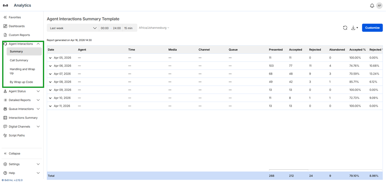Click the Agent column header
The height and width of the screenshot is (183, 386).
tap(82, 50)
